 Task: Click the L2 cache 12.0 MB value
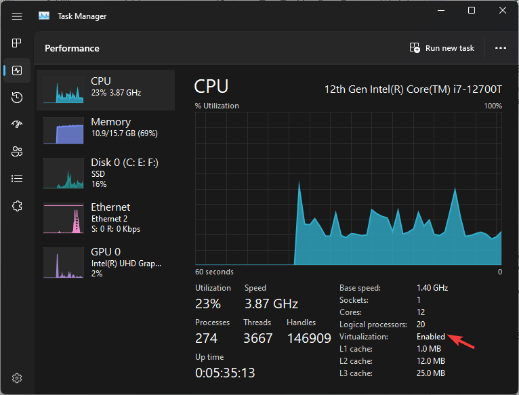pyautogui.click(x=431, y=361)
